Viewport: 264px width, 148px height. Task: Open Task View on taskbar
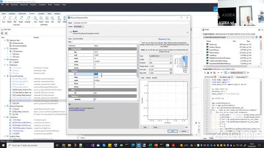pyautogui.click(x=57, y=145)
